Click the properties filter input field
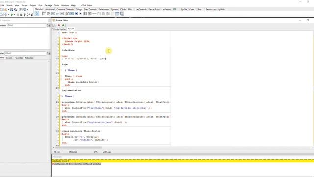 pyautogui.click(x=26, y=53)
